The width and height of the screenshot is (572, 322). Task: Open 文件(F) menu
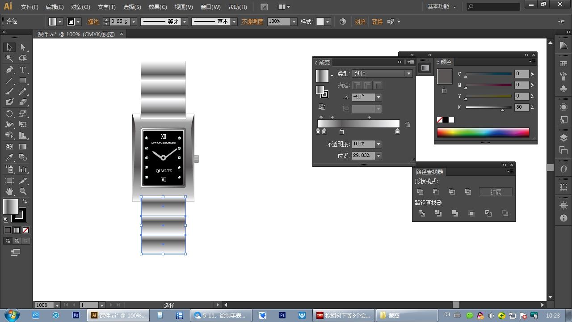coord(29,7)
